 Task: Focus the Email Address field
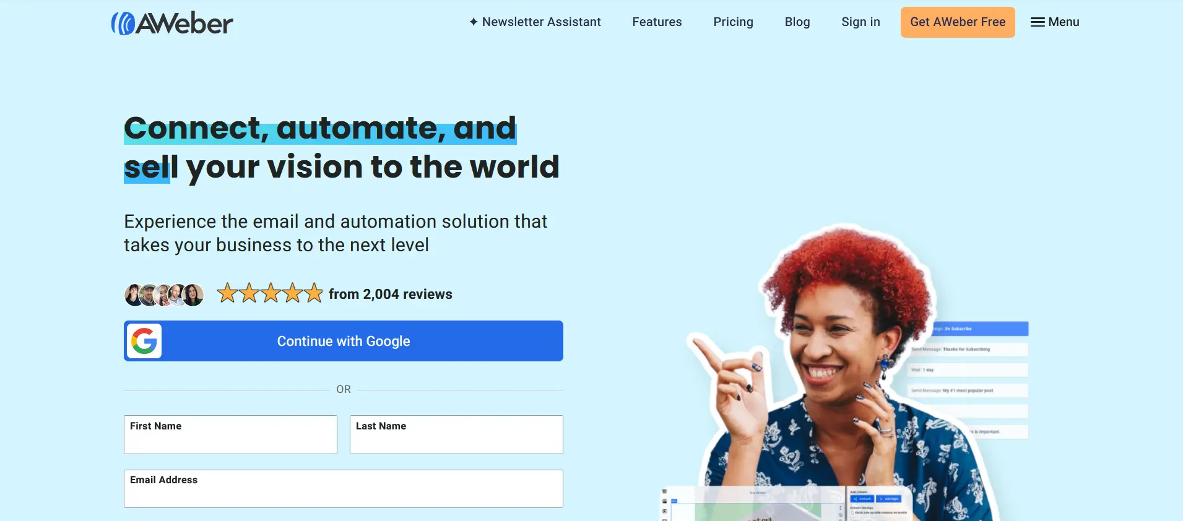344,489
